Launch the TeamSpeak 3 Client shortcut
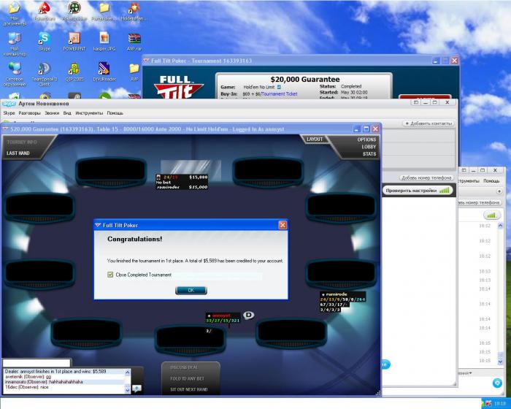This screenshot has height=409, width=511. click(44, 74)
